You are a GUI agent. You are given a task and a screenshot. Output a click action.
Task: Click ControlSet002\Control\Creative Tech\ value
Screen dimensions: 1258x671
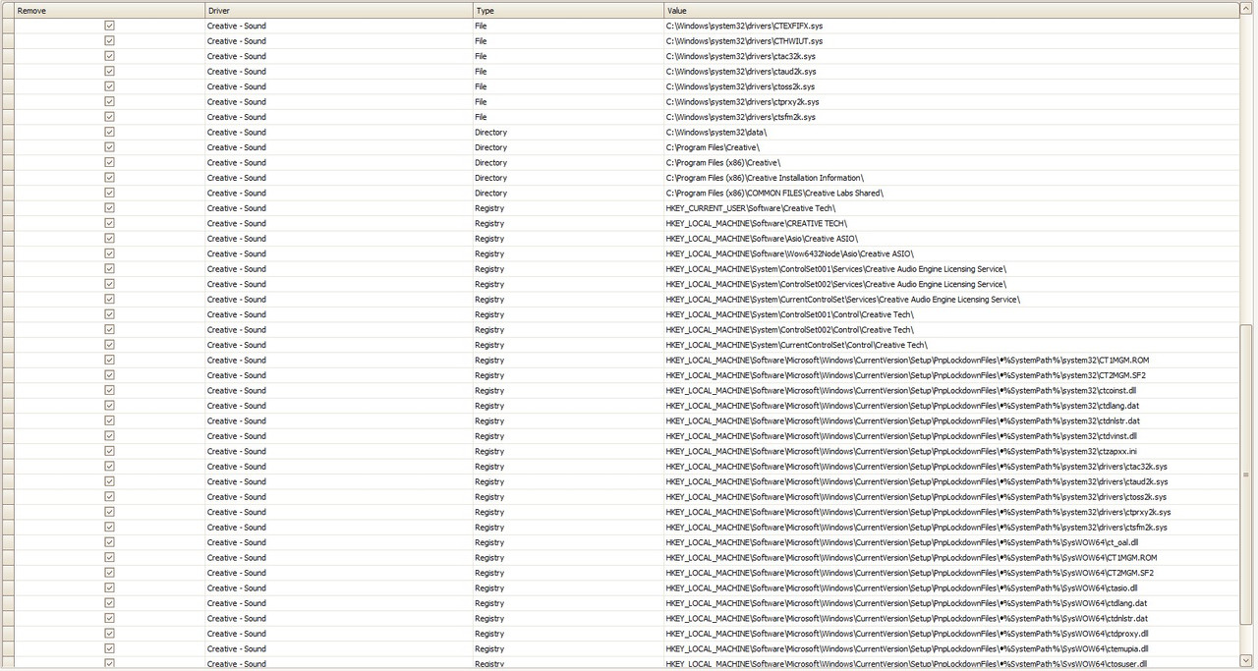951,330
